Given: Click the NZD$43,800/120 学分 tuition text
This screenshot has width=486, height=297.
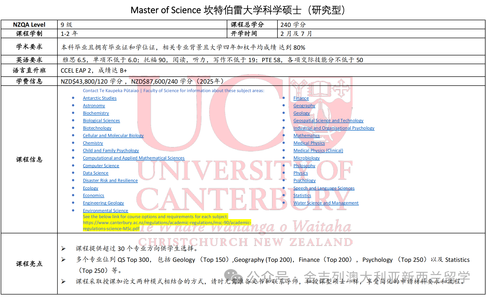Looking at the screenshot, I should (92, 81).
